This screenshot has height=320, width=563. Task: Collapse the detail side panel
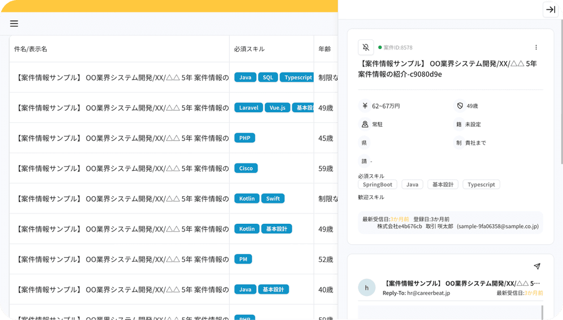(x=550, y=9)
